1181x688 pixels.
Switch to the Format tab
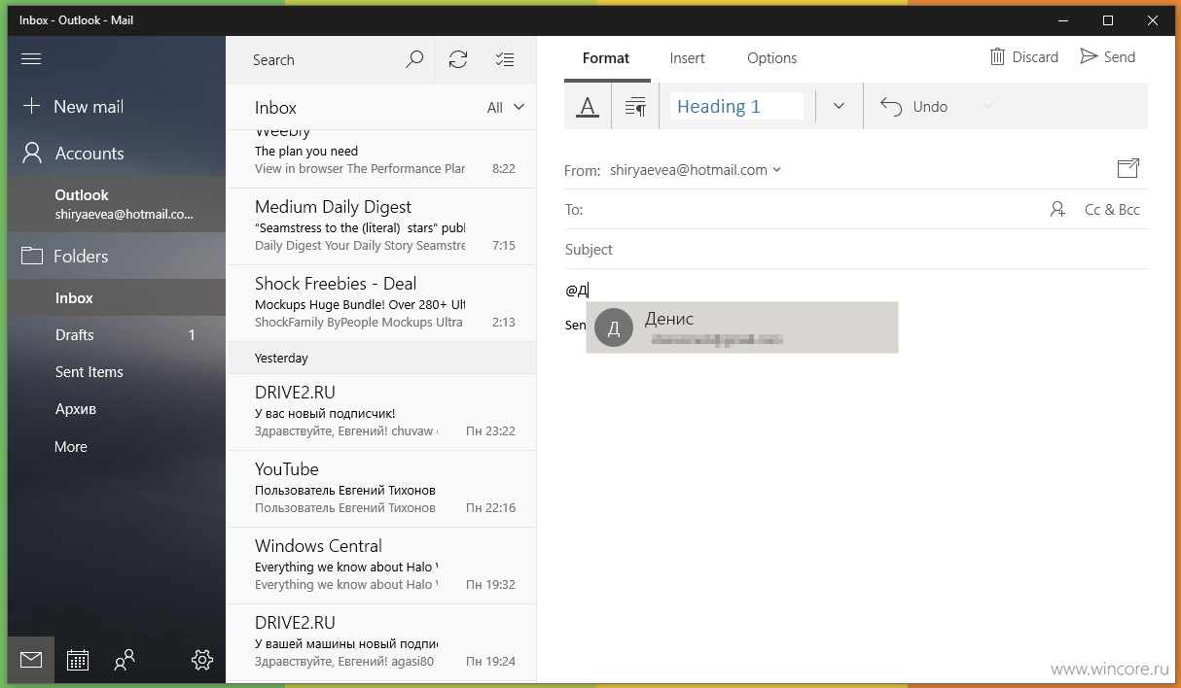click(606, 58)
